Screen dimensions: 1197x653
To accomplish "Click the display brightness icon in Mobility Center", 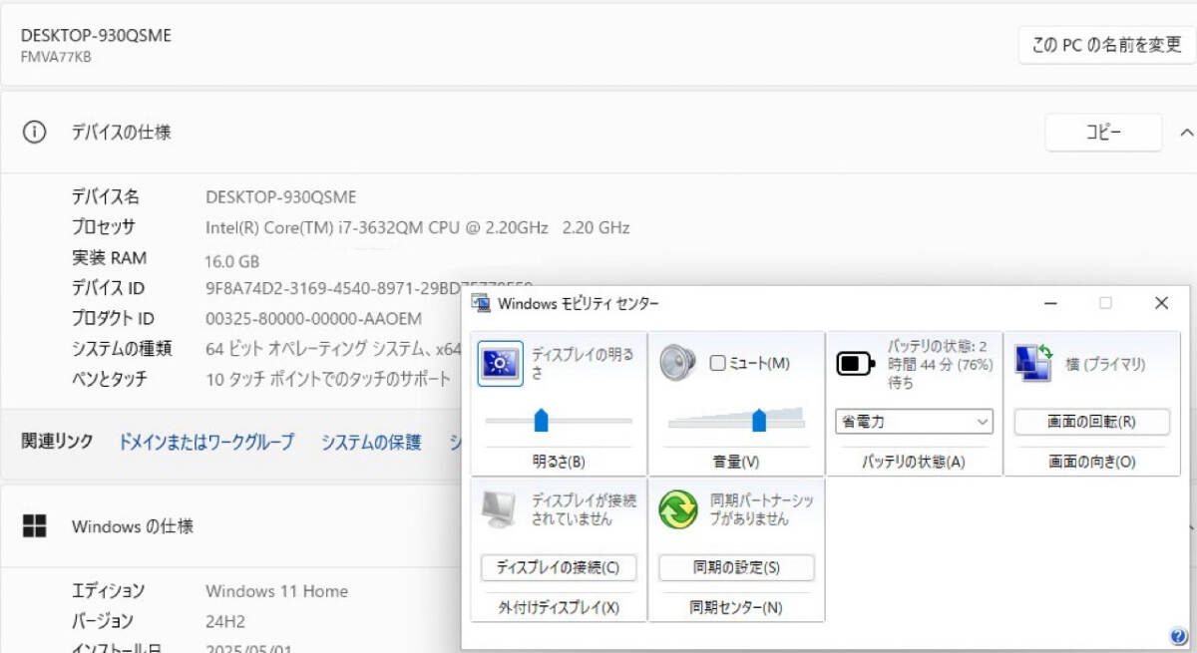I will coord(500,363).
